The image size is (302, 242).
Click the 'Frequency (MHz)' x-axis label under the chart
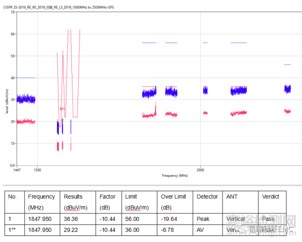[175, 176]
